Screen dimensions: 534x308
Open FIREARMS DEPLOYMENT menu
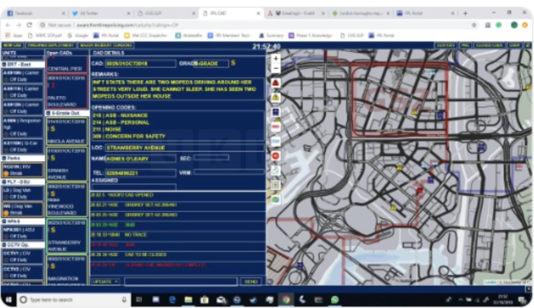[50, 45]
